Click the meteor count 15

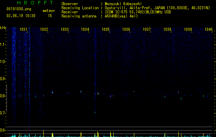point(50,16)
